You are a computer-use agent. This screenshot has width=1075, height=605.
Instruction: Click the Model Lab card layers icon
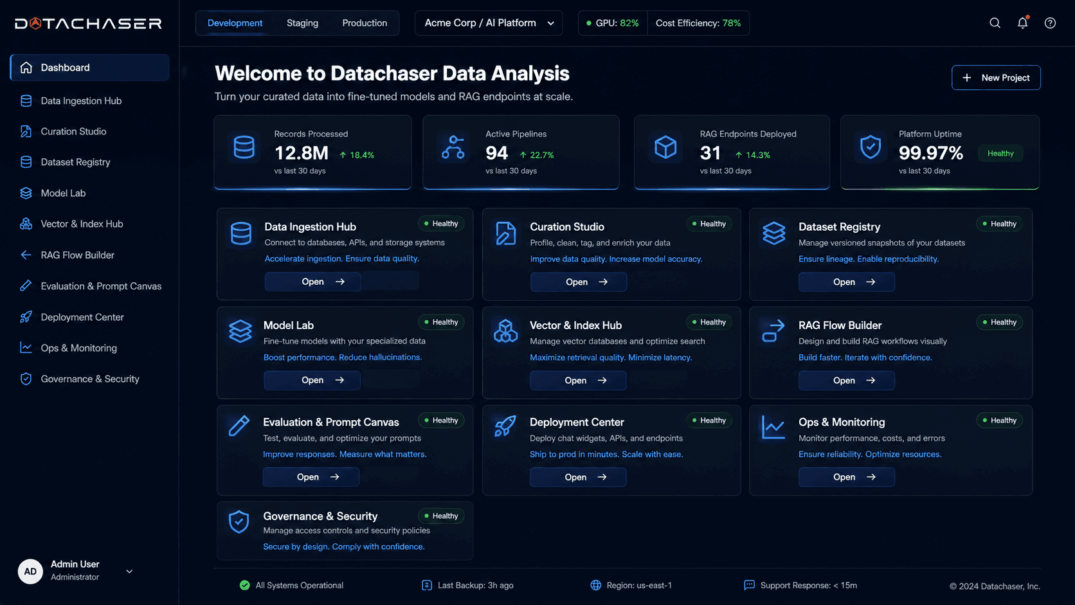tap(240, 332)
